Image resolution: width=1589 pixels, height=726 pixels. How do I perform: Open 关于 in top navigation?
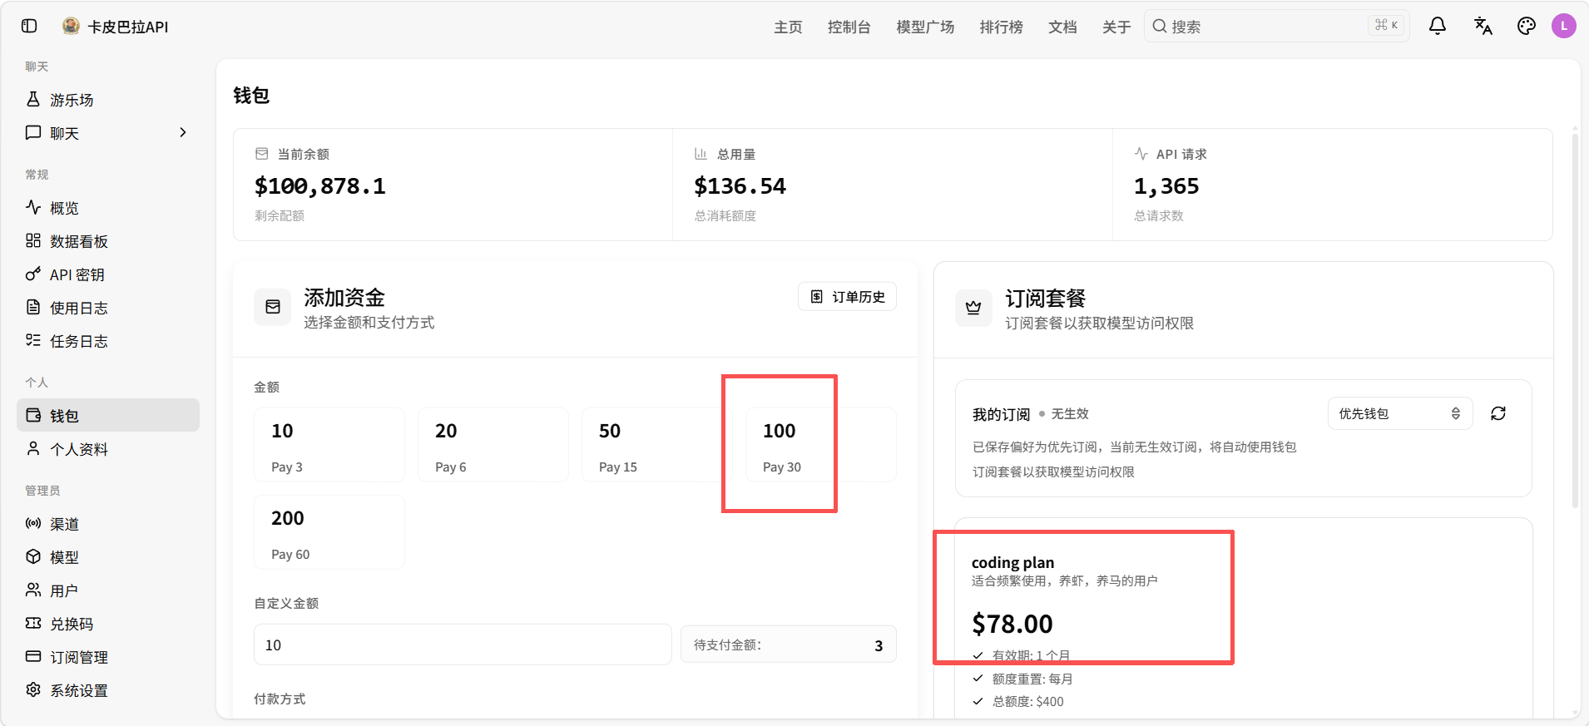1116,27
